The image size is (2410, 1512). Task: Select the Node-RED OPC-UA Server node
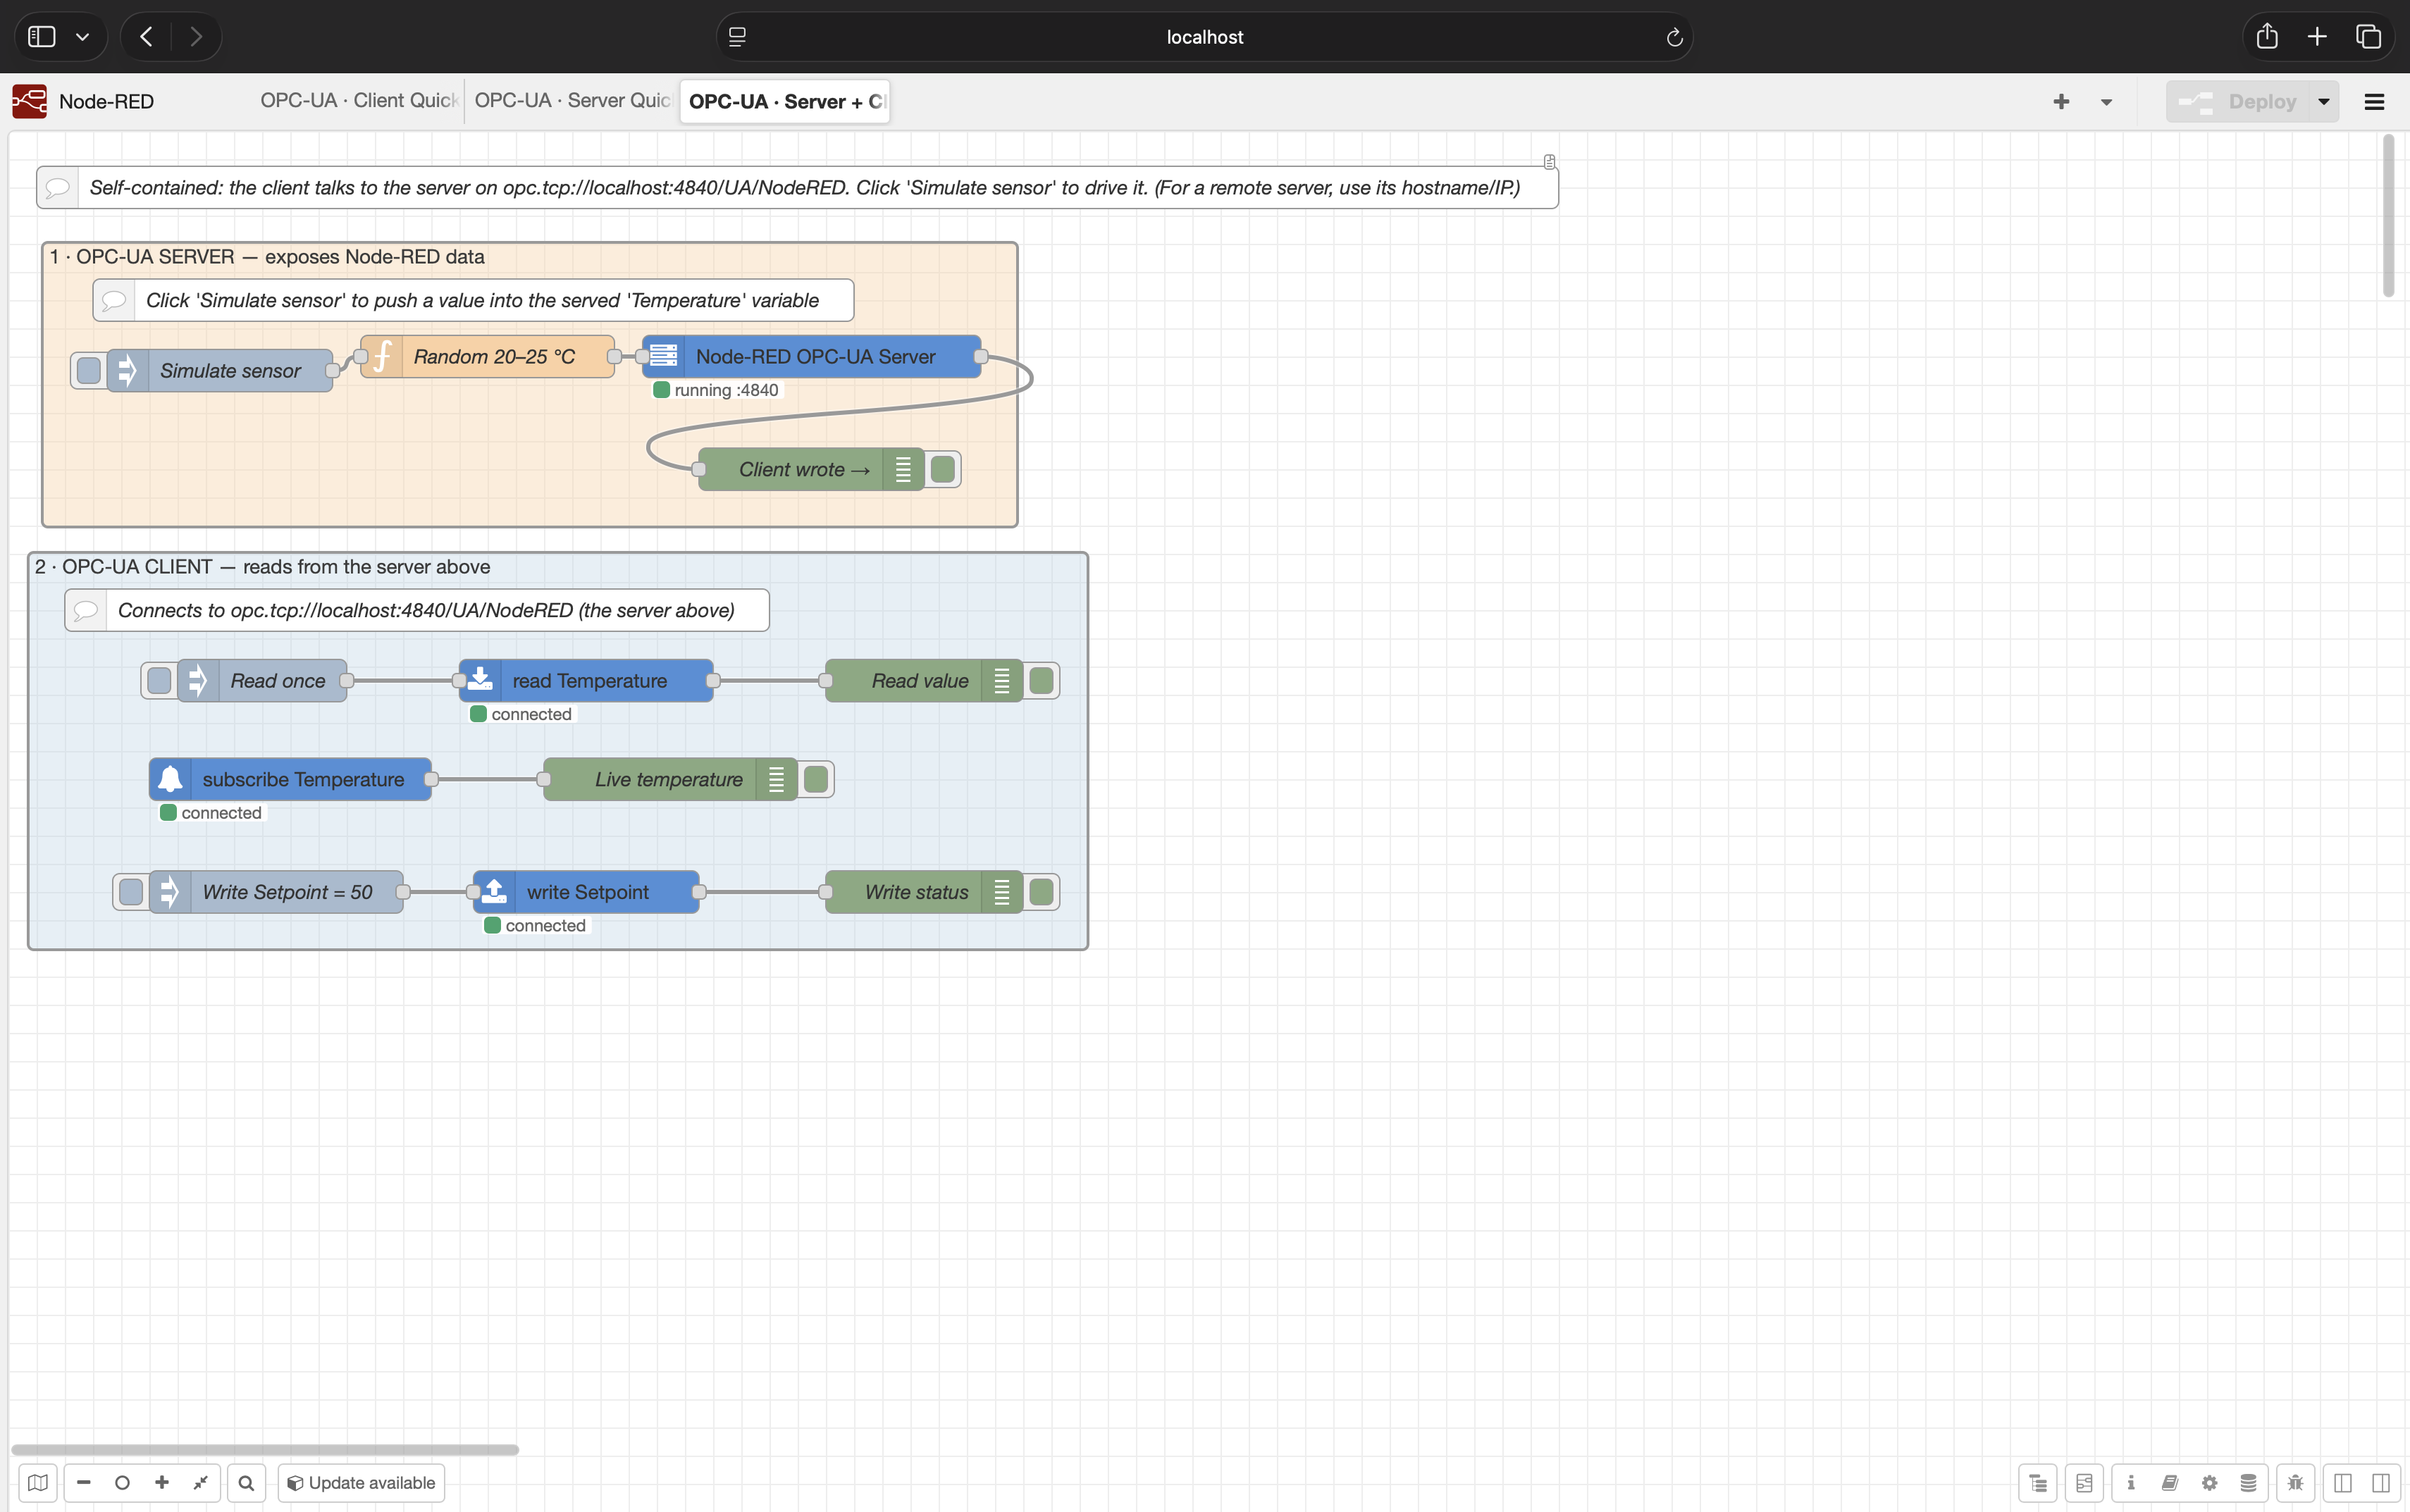(811, 356)
